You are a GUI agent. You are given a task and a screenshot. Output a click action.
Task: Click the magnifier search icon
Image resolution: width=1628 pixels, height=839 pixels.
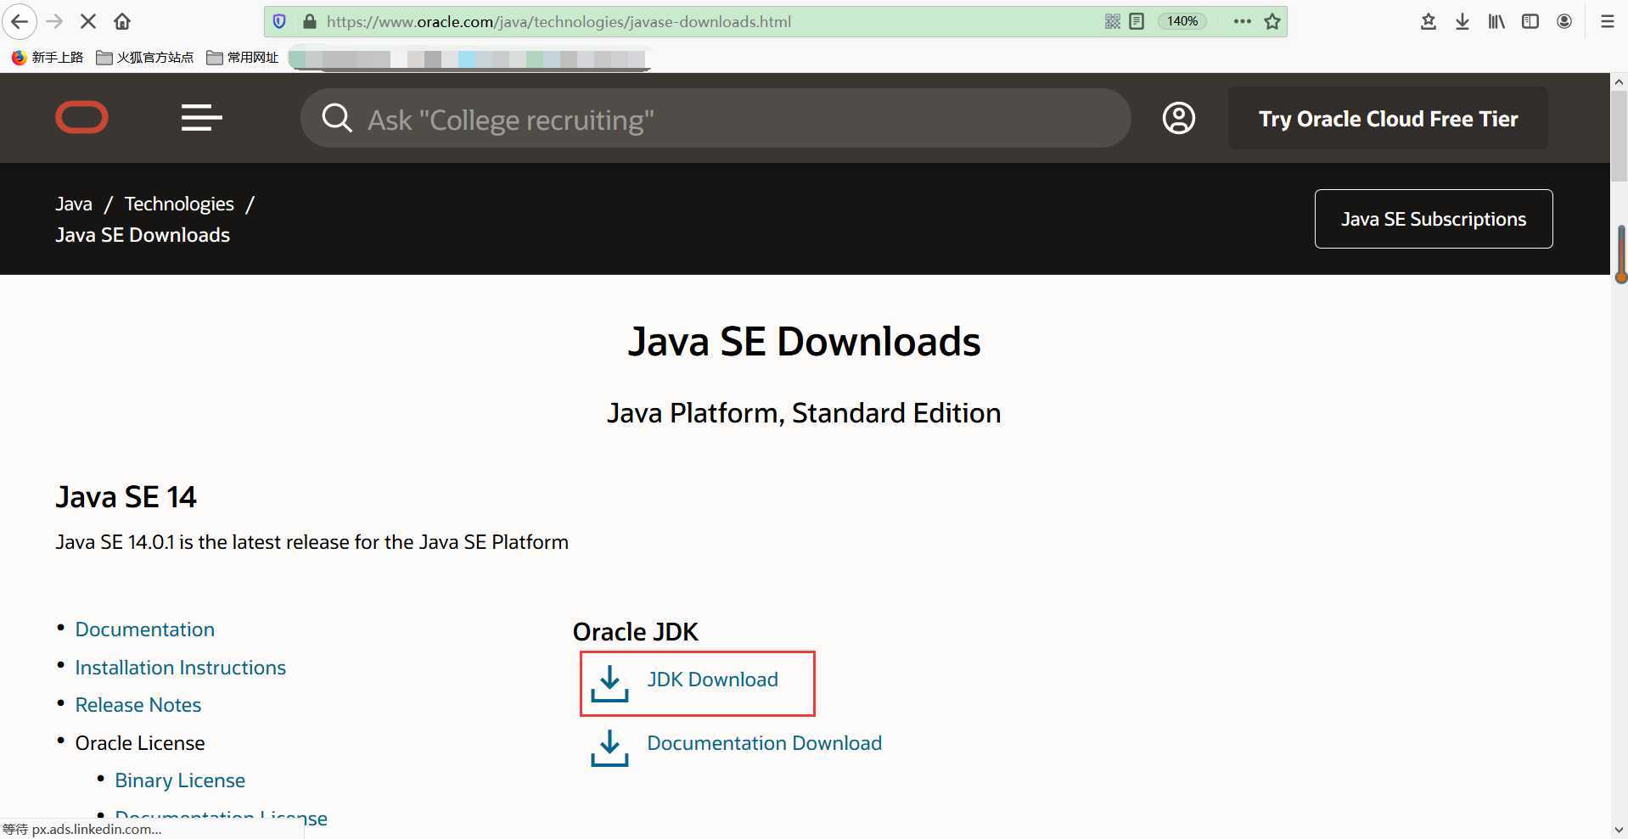[336, 118]
